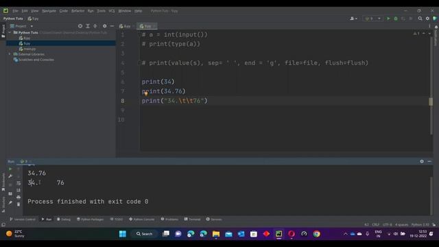Click the Python interpreter in status bar
Image resolution: width=439 pixels, height=247 pixels.
point(420,224)
